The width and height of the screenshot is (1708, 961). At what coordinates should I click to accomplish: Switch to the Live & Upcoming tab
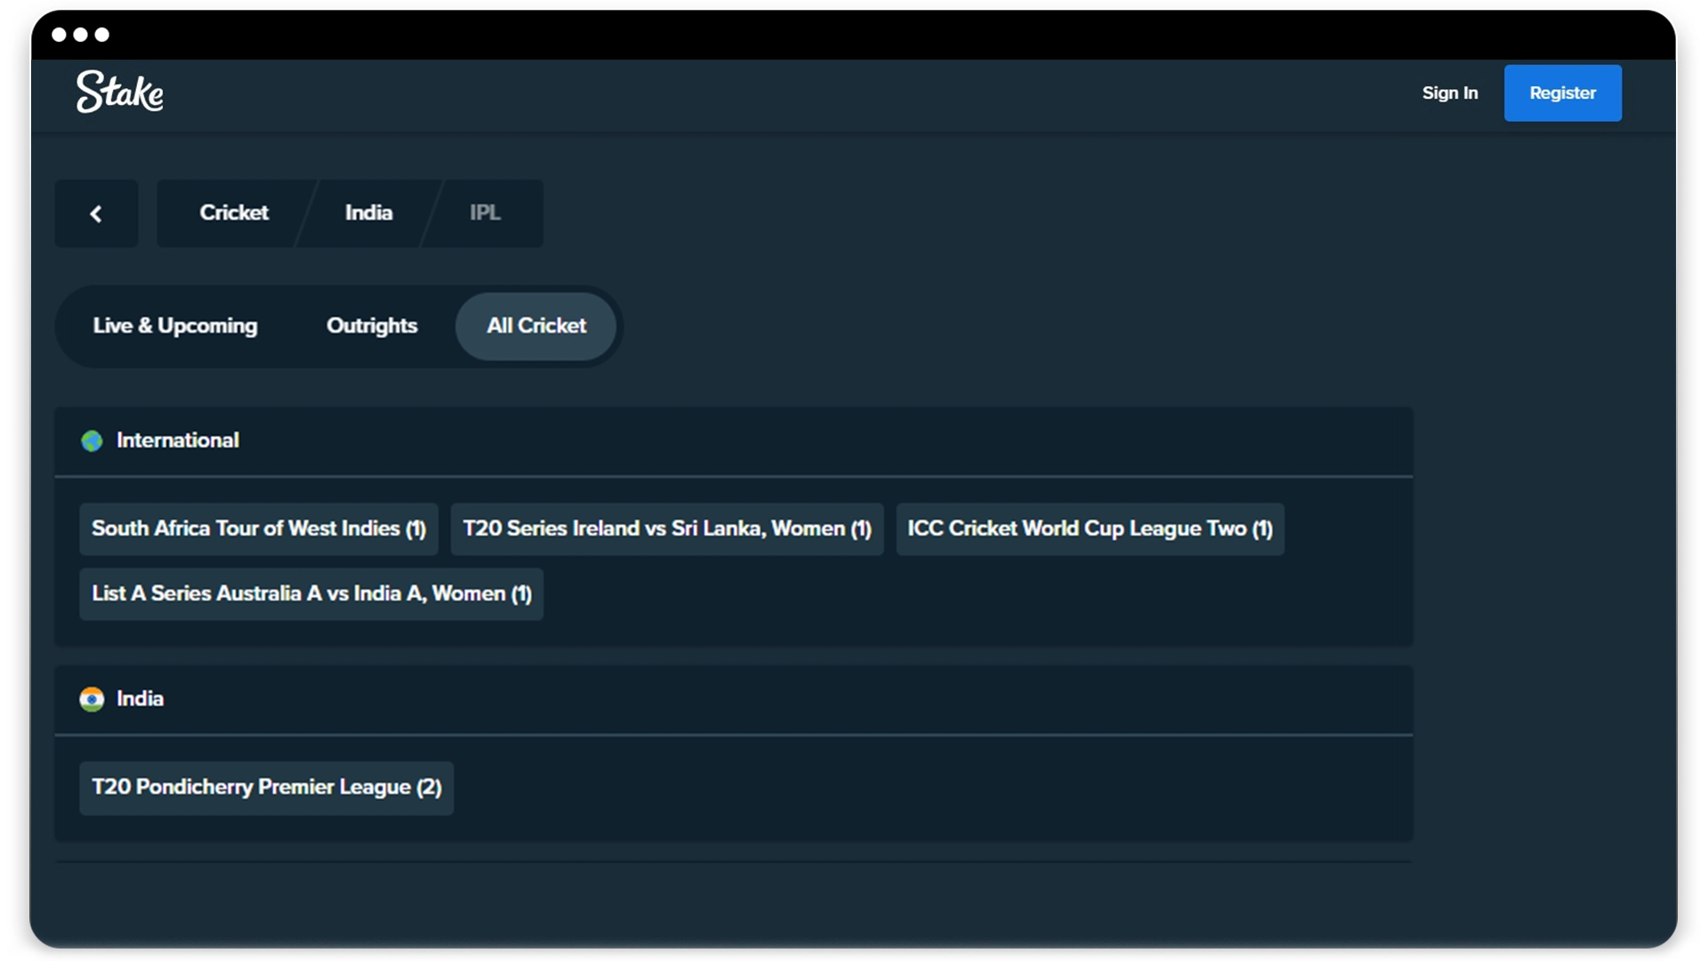point(174,326)
